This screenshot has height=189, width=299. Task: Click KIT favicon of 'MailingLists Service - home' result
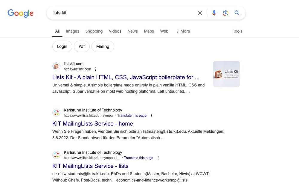[56, 113]
